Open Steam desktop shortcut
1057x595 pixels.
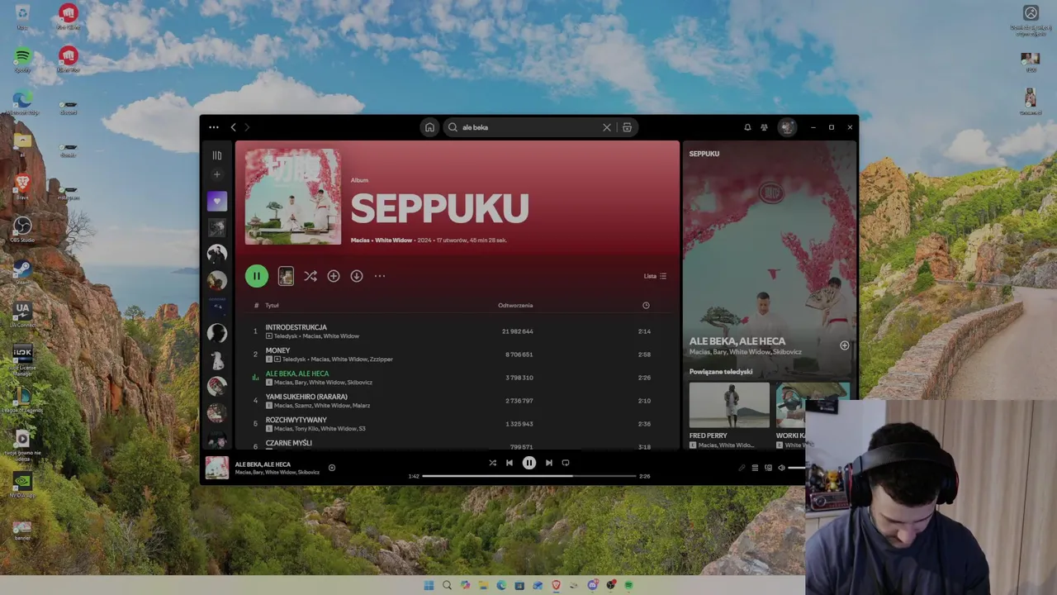click(x=22, y=273)
